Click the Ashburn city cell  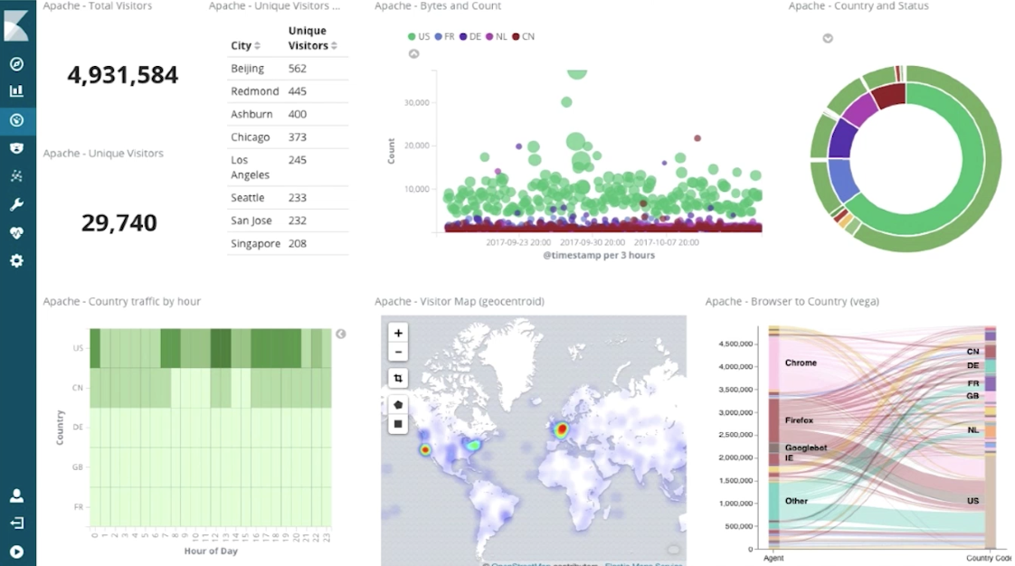tap(251, 114)
